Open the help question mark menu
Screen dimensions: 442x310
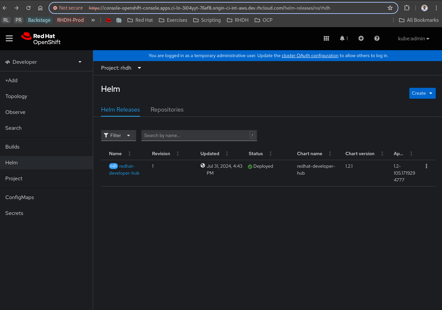pos(377,38)
